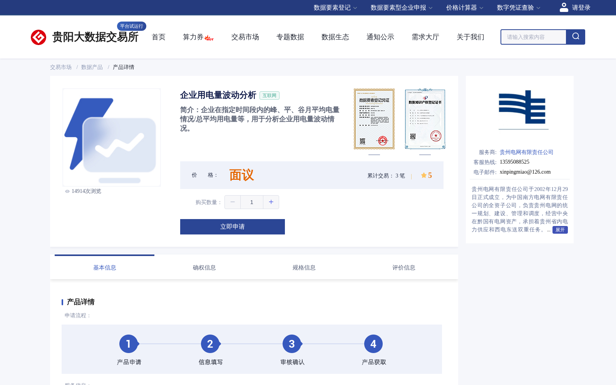Click the 立即申请 button
616x385 pixels.
233,227
